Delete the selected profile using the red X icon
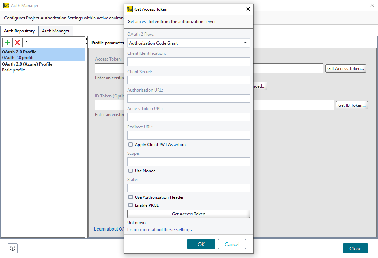 click(x=17, y=42)
